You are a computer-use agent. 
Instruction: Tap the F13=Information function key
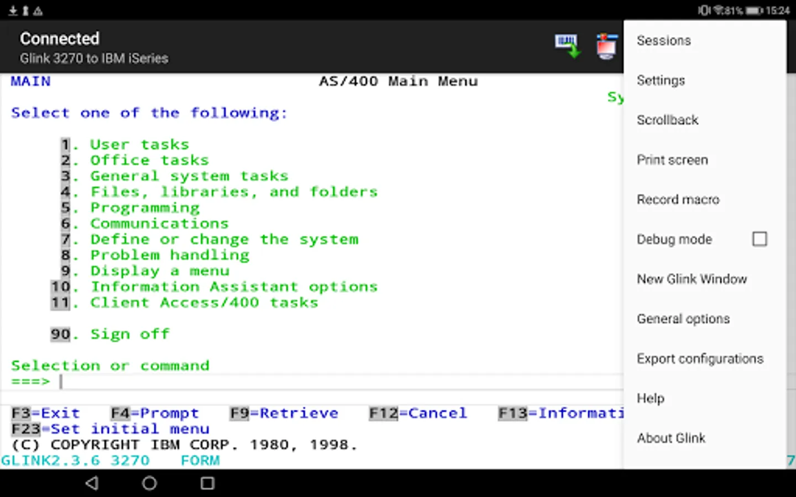point(561,413)
